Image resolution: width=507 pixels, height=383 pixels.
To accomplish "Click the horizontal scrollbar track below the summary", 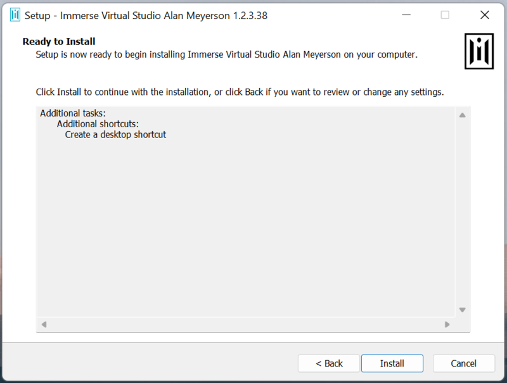I will 245,324.
